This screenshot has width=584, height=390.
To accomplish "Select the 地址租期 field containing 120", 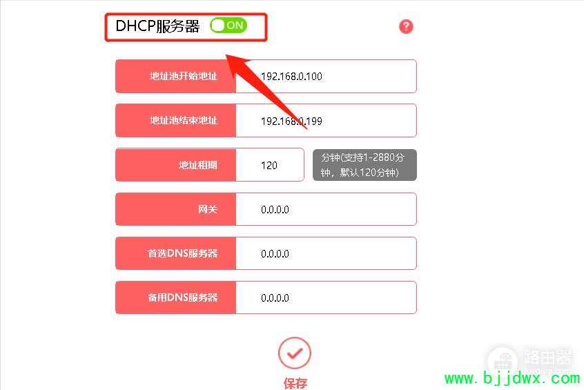I will (270, 165).
